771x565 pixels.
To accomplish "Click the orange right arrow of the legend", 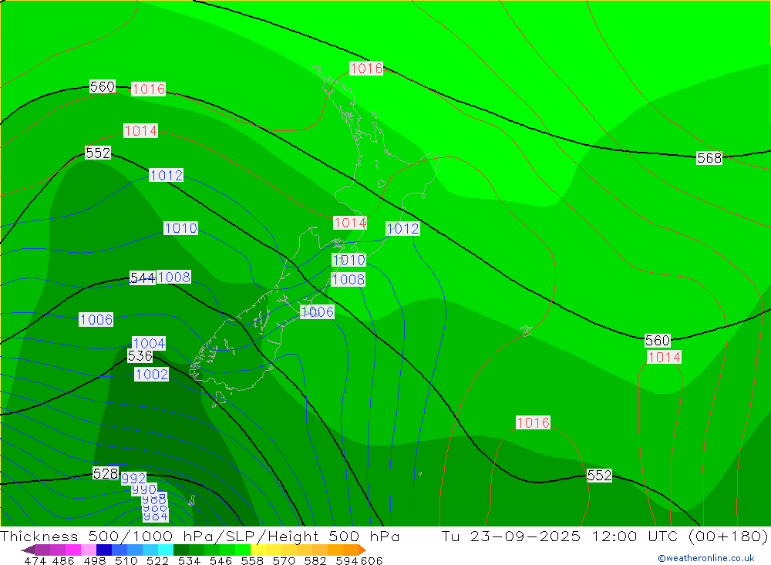I will pos(362,550).
